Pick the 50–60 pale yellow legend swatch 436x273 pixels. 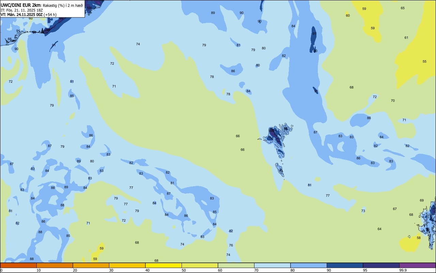tap(200, 265)
